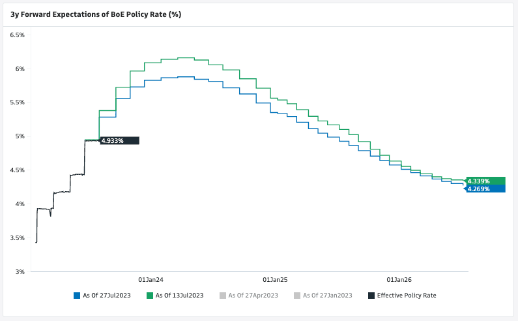518x321 pixels.
Task: Click the 5% y-axis gridline label
Action: [20, 136]
